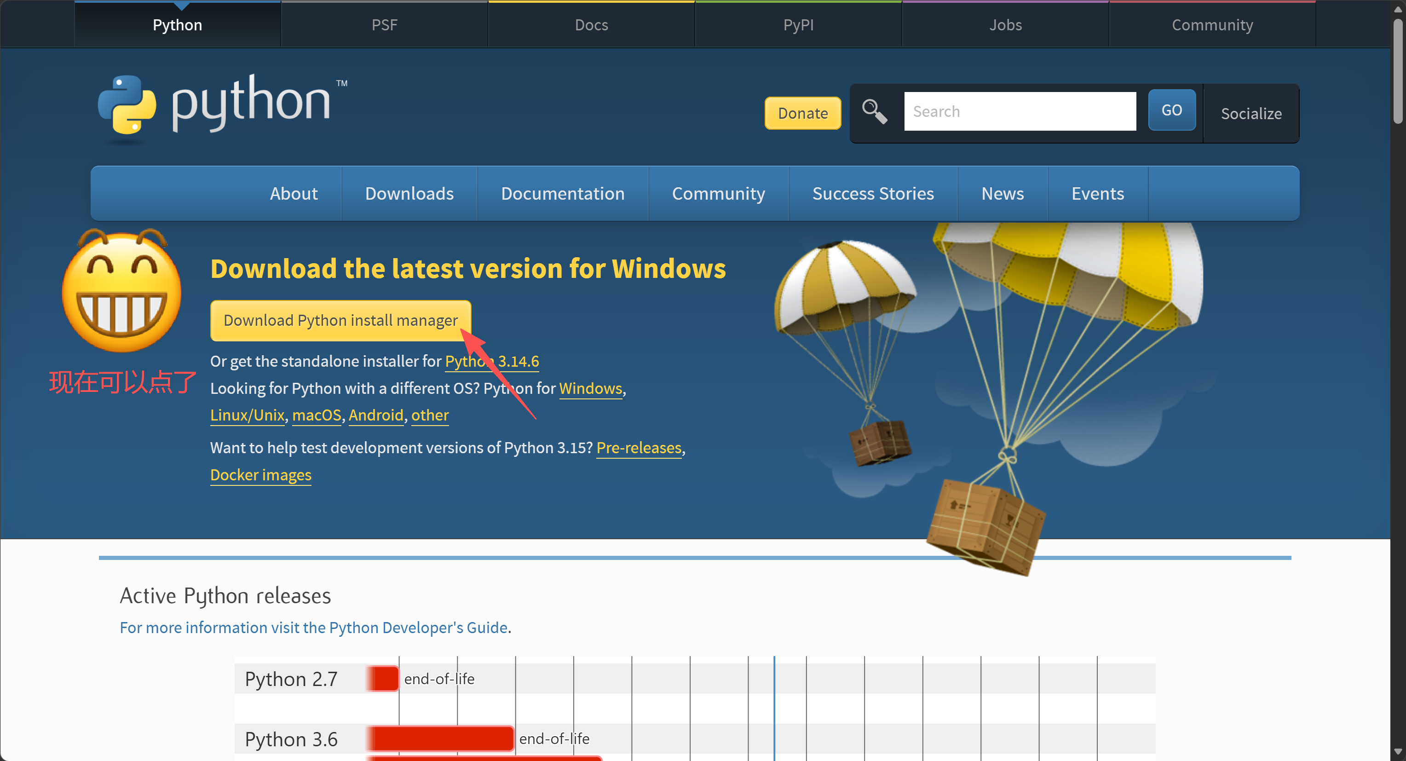Switch to the PSF top tab
Viewport: 1406px width, 761px height.
pyautogui.click(x=384, y=25)
